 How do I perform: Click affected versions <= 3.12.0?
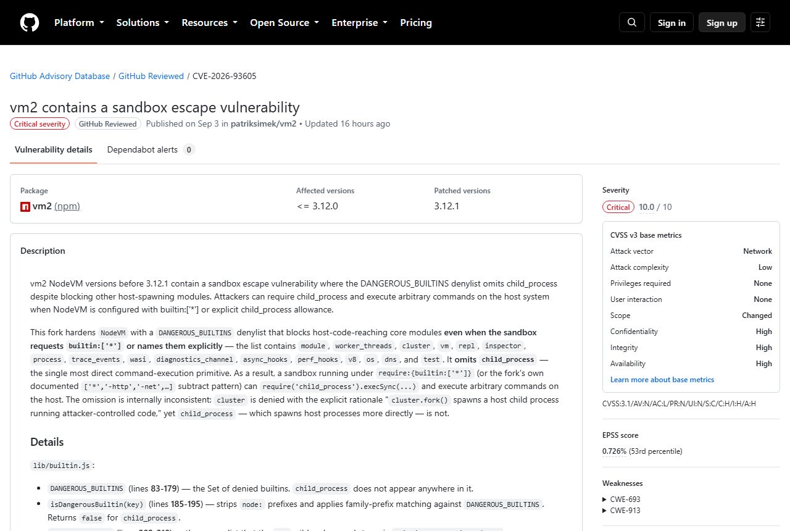pos(317,206)
